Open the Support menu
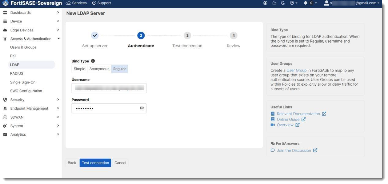This screenshot has width=388, height=184. pyautogui.click(x=102, y=3)
